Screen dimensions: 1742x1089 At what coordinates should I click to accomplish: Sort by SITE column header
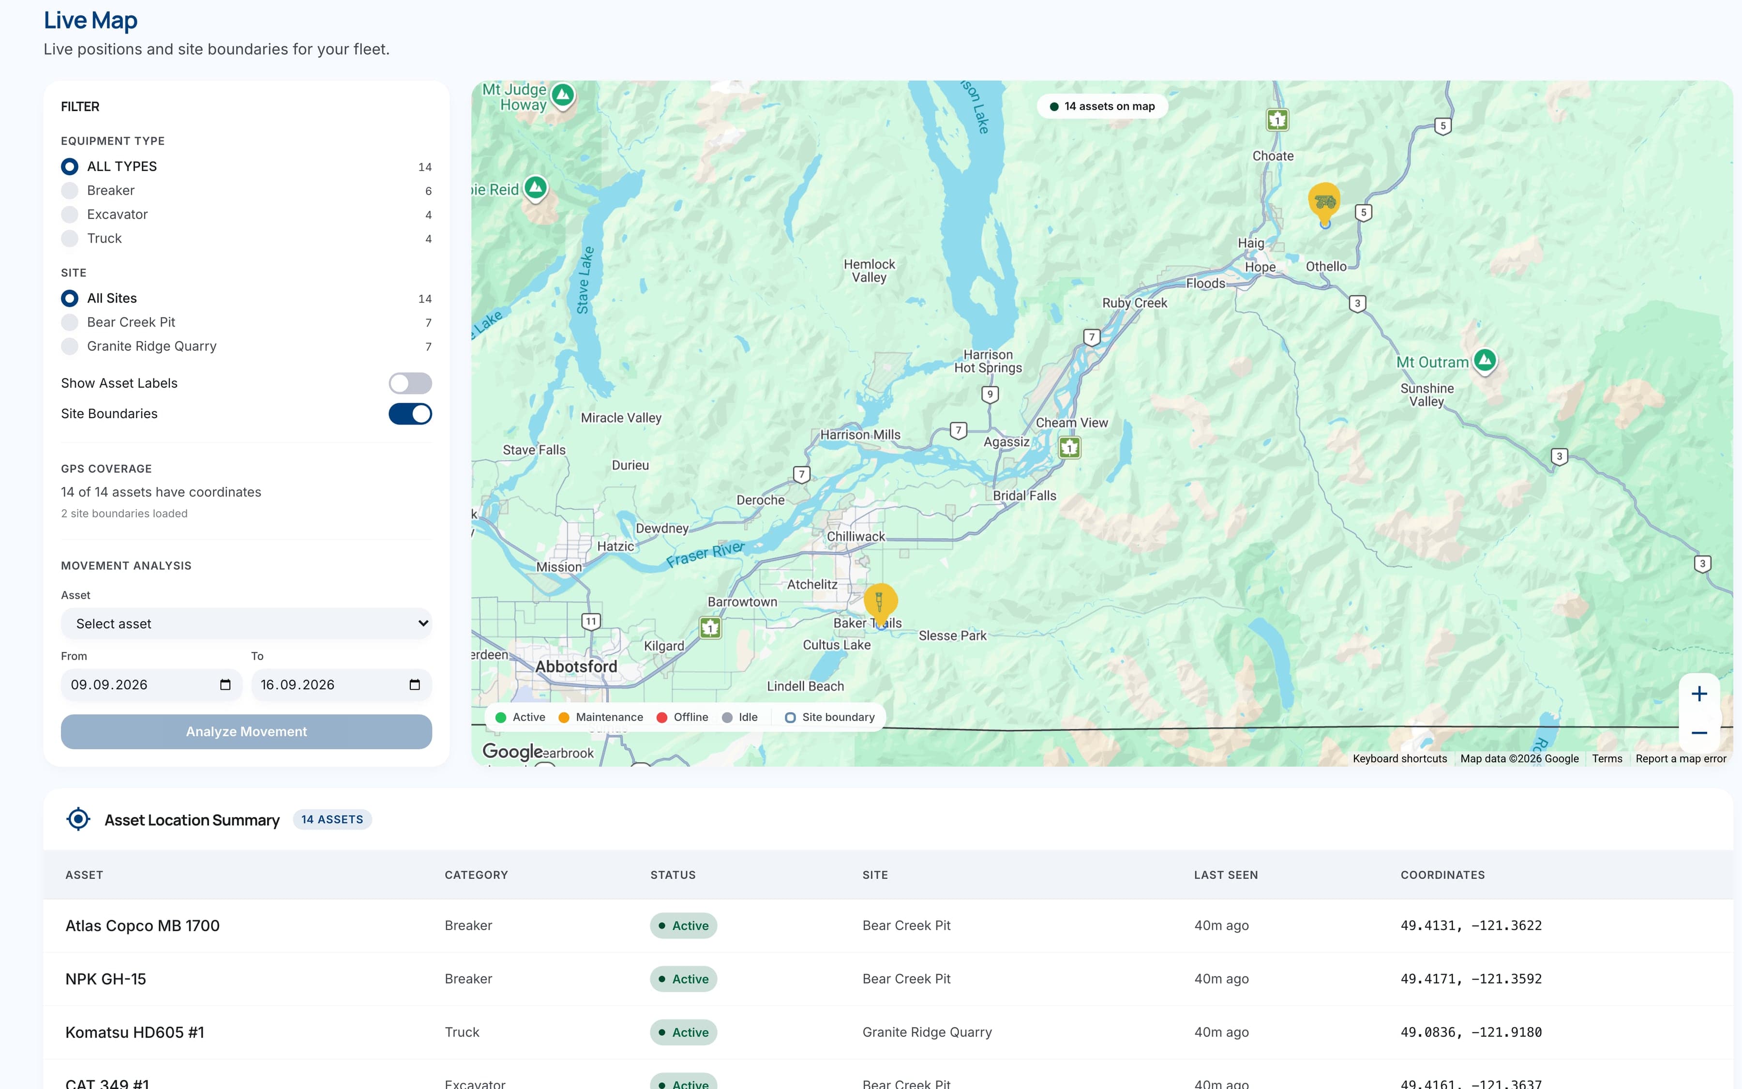click(875, 875)
